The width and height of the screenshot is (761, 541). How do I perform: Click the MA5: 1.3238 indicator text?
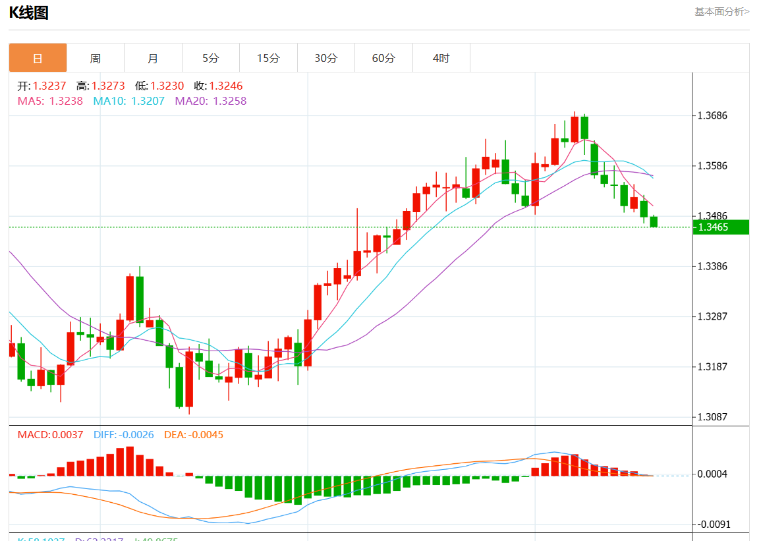click(x=50, y=101)
